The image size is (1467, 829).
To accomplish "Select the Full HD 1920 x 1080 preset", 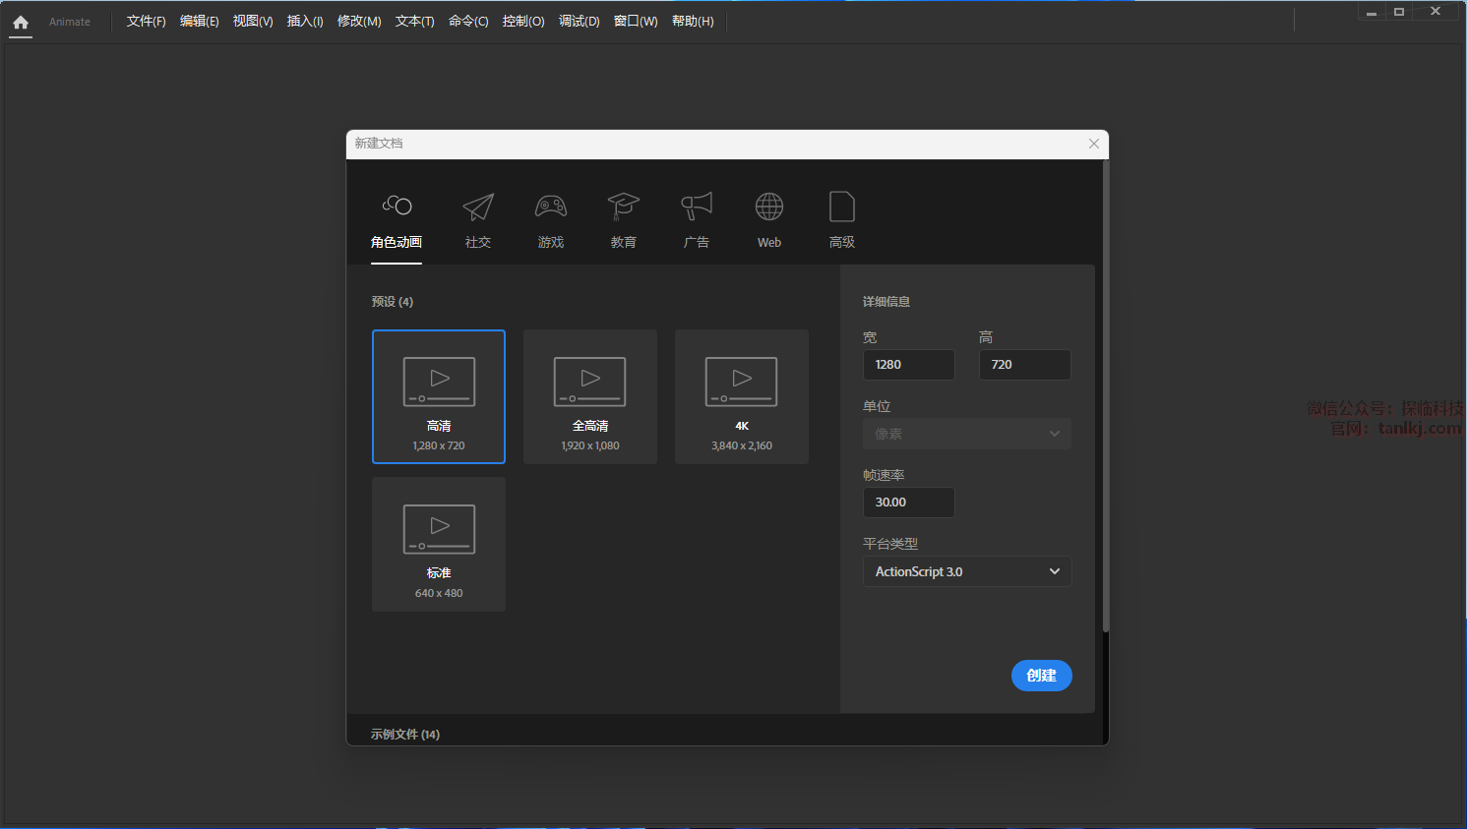I will pyautogui.click(x=590, y=396).
